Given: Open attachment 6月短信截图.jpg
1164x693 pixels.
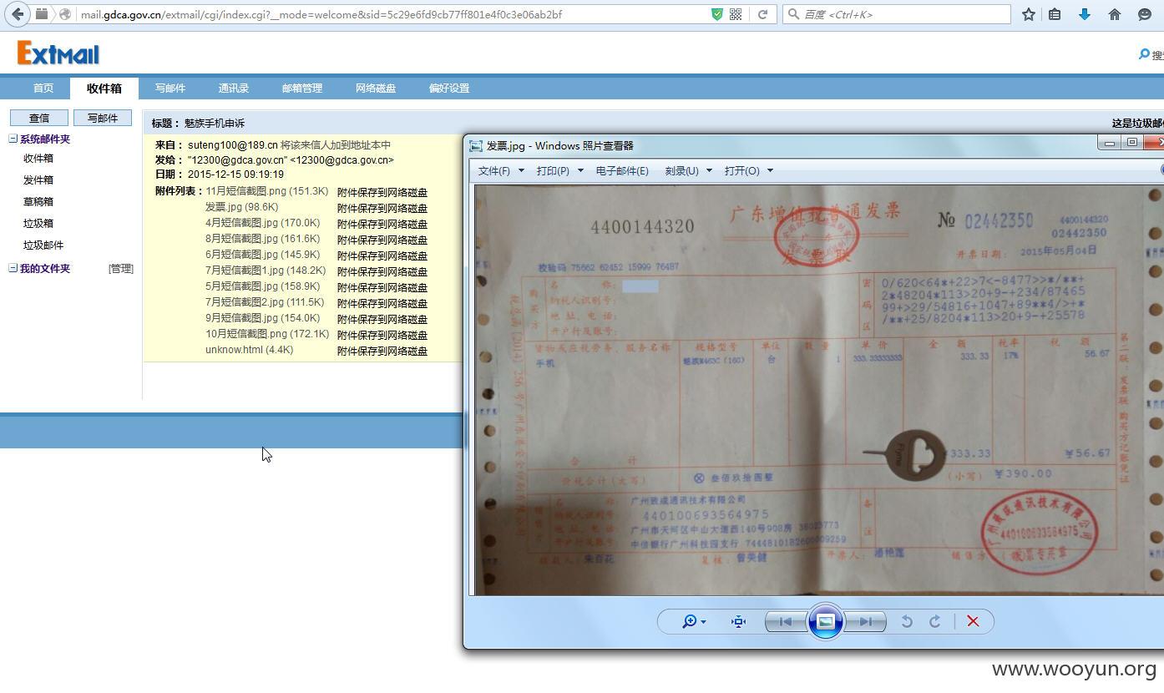Looking at the screenshot, I should coord(263,255).
